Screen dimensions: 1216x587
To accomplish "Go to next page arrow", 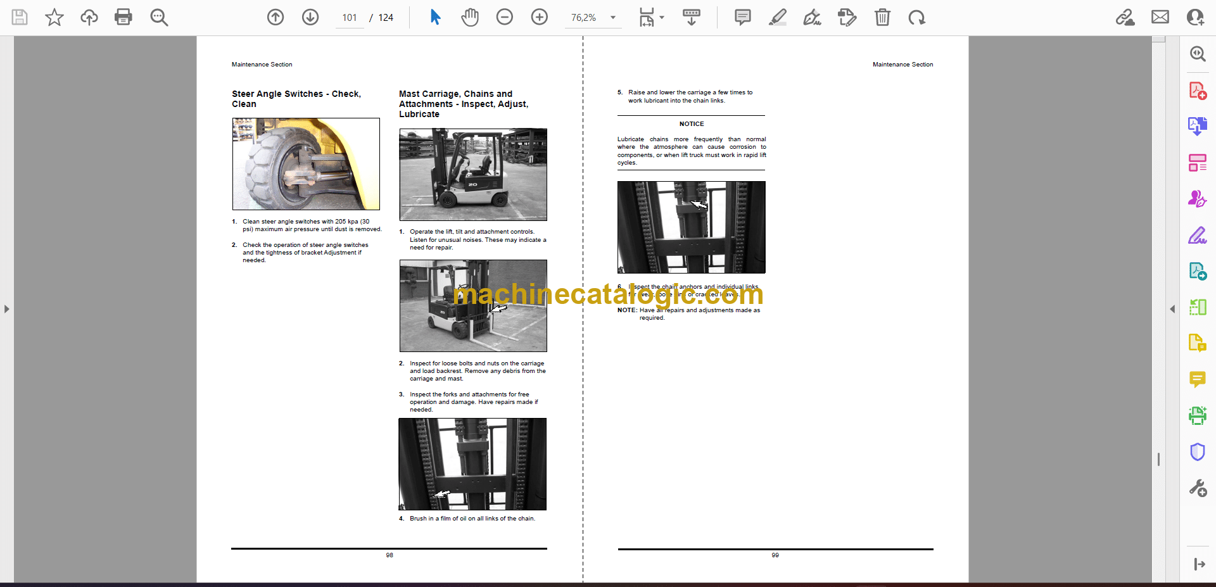I will coord(310,17).
